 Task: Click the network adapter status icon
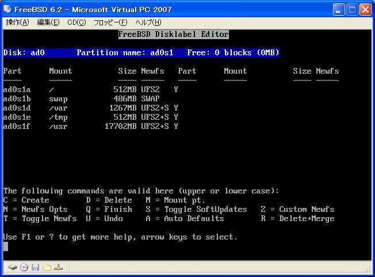point(58,267)
